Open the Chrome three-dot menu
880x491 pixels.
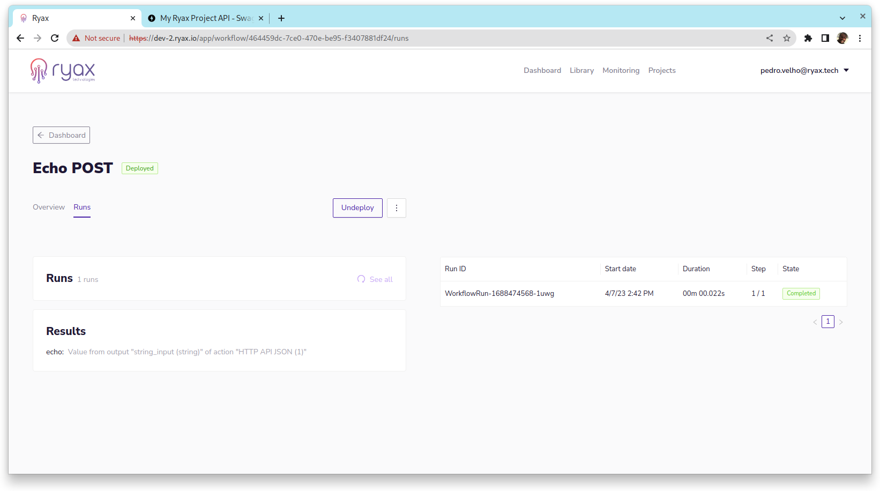pos(860,38)
